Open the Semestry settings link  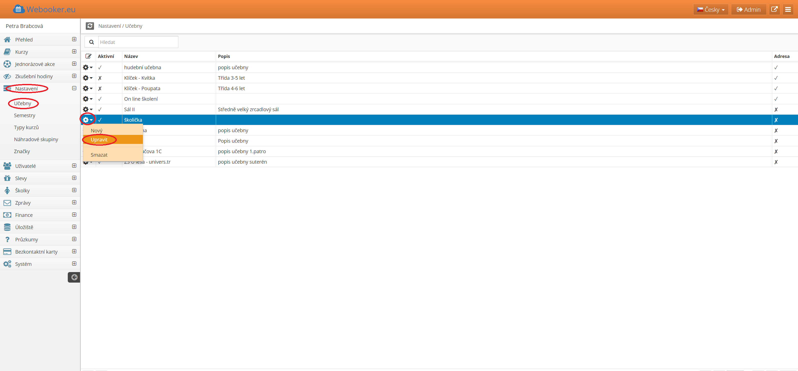(x=25, y=115)
